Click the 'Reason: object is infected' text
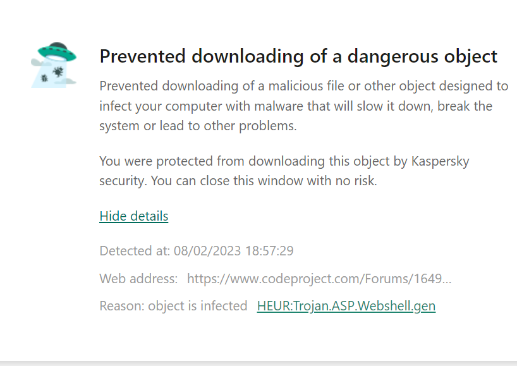The image size is (517, 366). tap(173, 306)
